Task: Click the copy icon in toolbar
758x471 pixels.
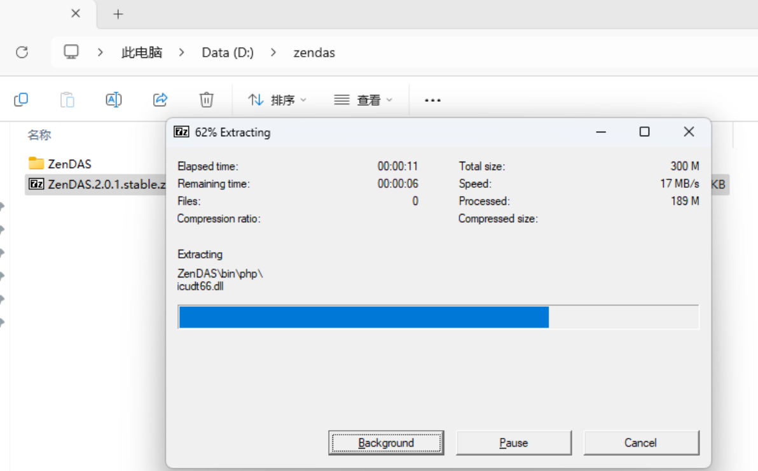Action: 21,99
